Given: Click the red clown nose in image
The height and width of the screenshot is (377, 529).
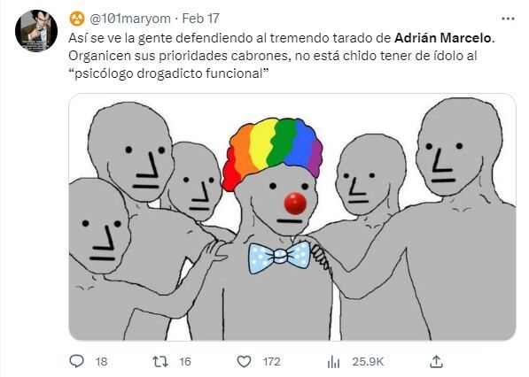Looking at the screenshot, I should (x=295, y=204).
